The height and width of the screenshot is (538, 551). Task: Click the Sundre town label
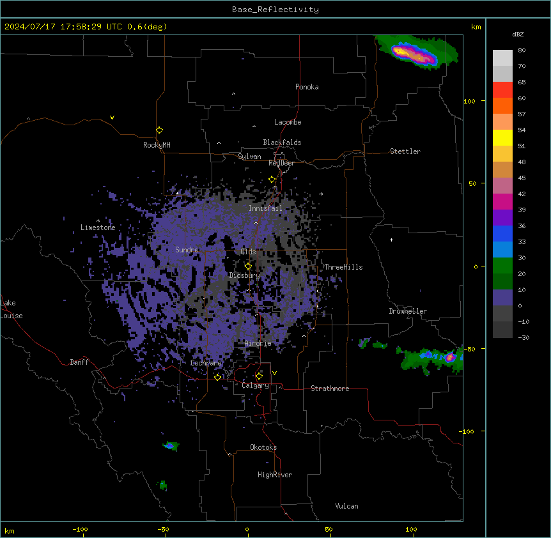(187, 250)
